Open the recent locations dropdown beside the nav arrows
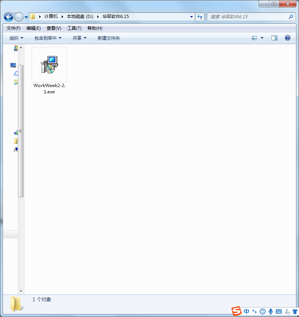Image resolution: width=299 pixels, height=317 pixels. [x=26, y=17]
